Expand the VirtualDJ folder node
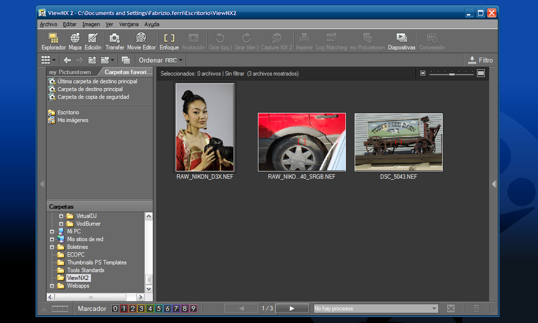538x323 pixels. tap(61, 216)
